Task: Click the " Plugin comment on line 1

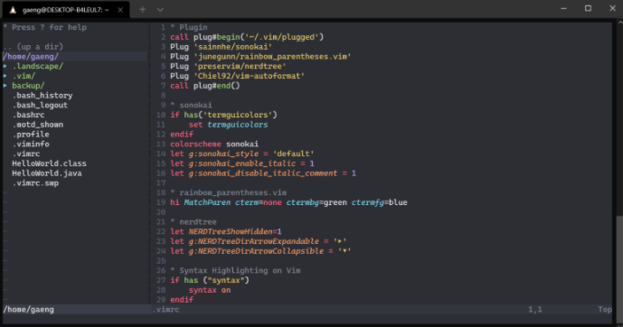Action: point(189,27)
